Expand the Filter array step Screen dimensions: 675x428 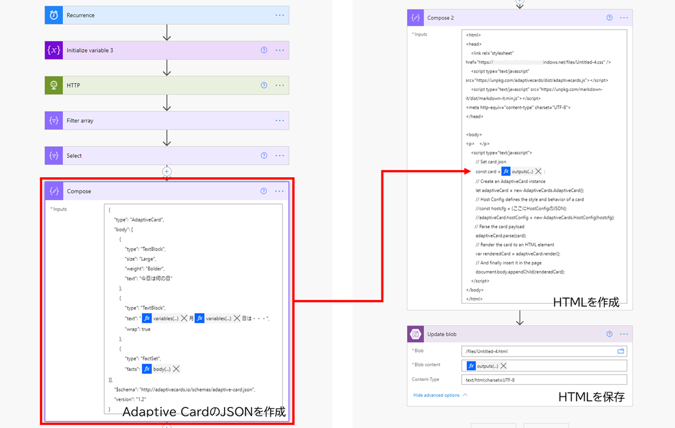tap(167, 121)
